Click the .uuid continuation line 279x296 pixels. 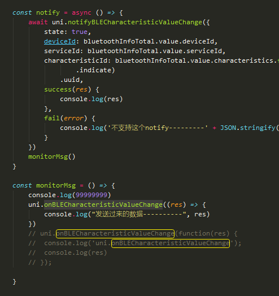click(71, 80)
